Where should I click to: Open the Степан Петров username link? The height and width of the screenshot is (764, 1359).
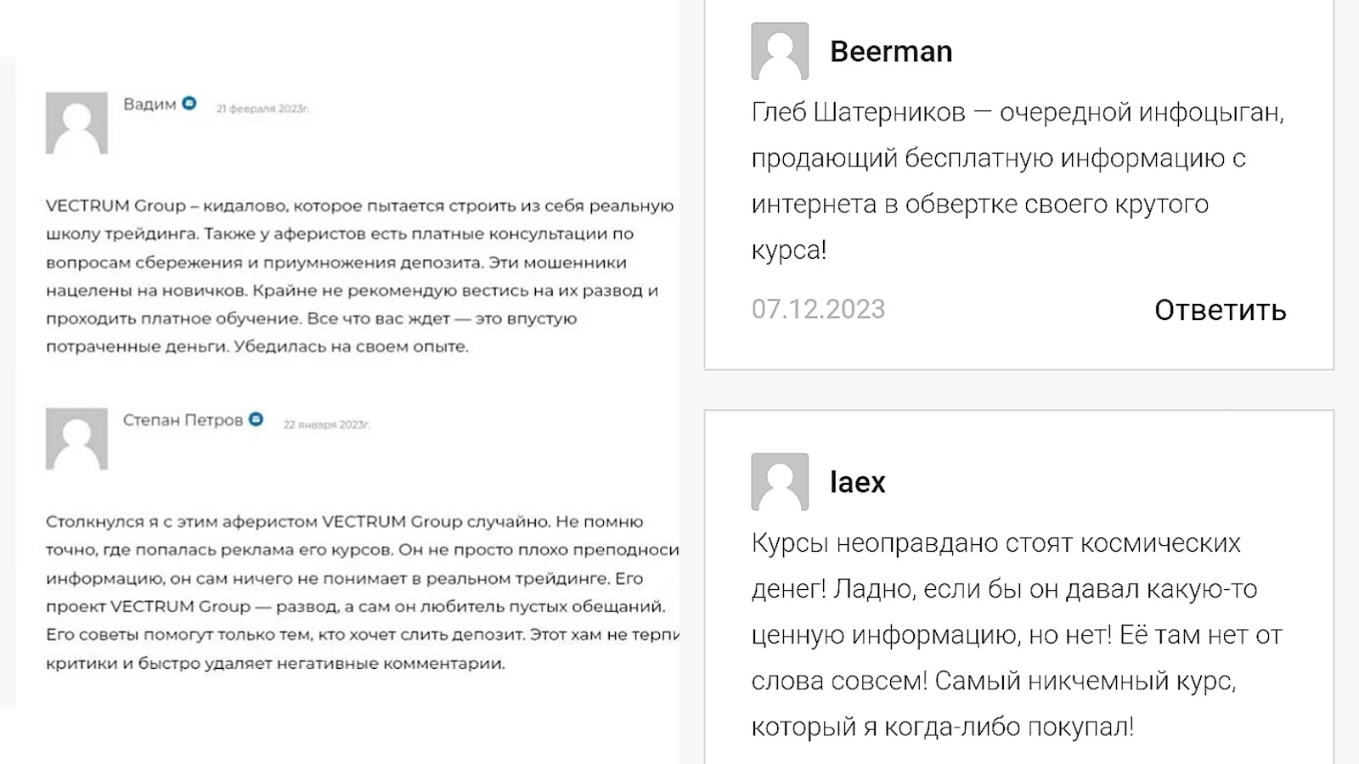click(x=183, y=420)
